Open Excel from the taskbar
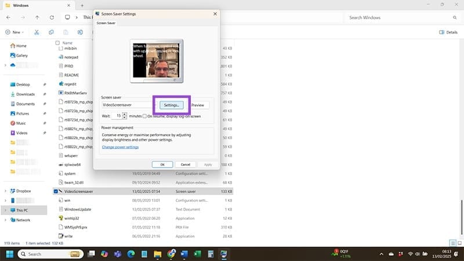The width and height of the screenshot is (464, 261). tap(197, 254)
